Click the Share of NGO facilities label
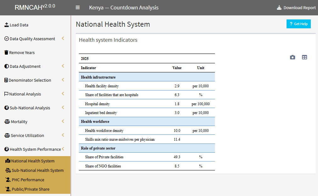Screen dimensions: 318x196 (103, 166)
